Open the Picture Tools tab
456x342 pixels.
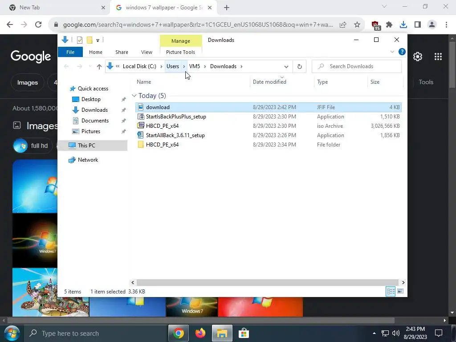pos(180,52)
